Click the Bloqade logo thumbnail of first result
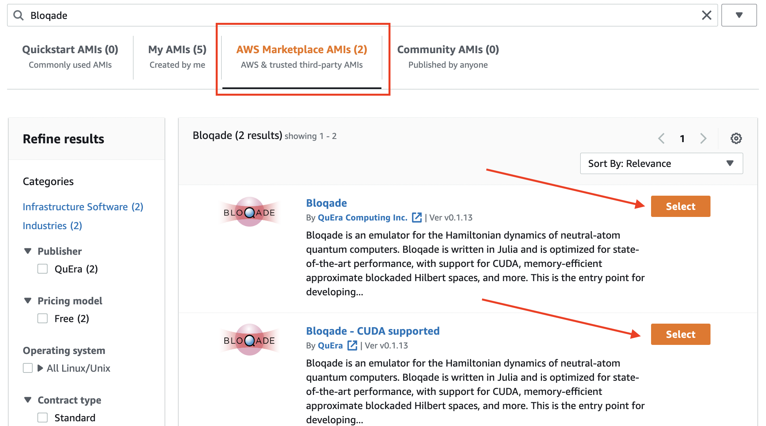The height and width of the screenshot is (426, 766). click(x=250, y=212)
